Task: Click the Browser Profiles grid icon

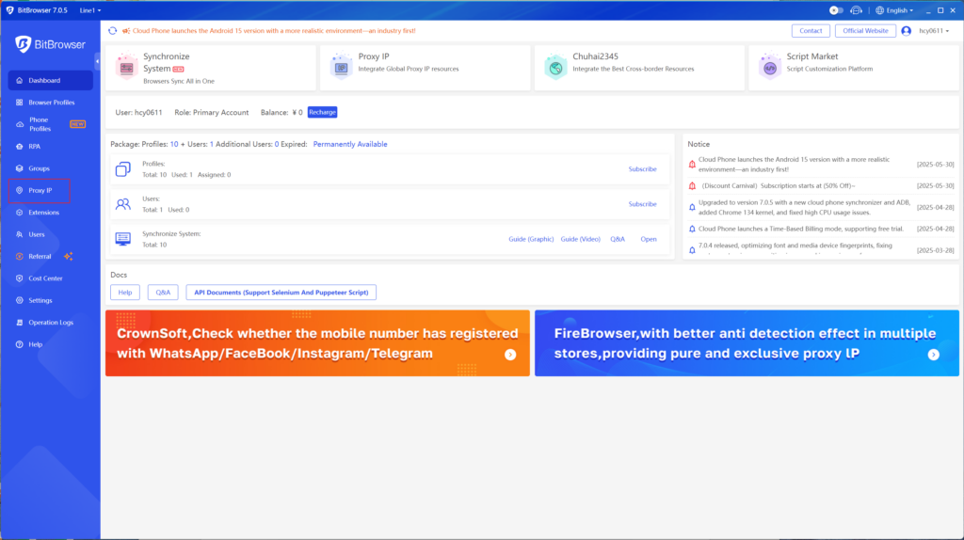Action: pyautogui.click(x=19, y=103)
